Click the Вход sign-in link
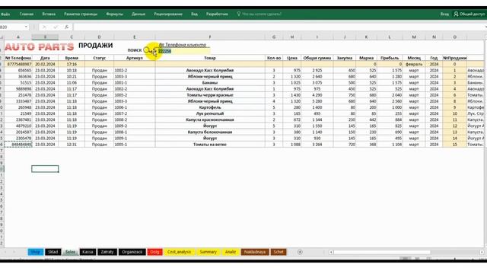Screen dimensions: 487x274 (444, 14)
